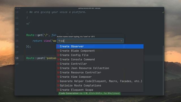Image resolution: width=181 pixels, height=102 pixels.
Task: Choose Create Eloquent Scope entry
Action: (100, 90)
